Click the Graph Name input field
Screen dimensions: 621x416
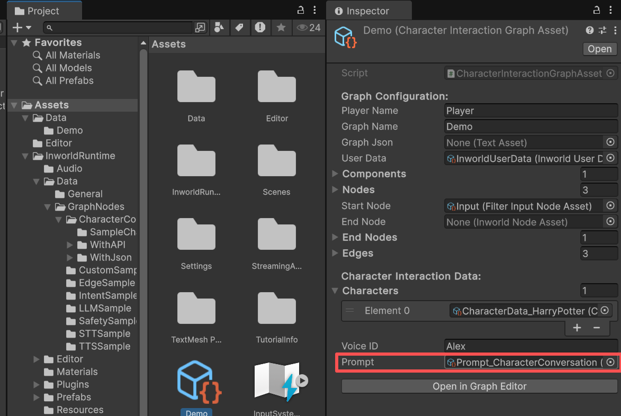tap(530, 126)
